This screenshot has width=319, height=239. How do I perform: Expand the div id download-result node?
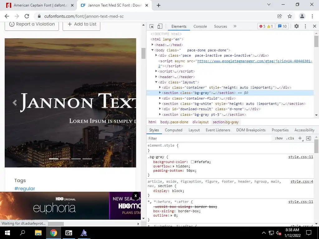[x=160, y=109]
